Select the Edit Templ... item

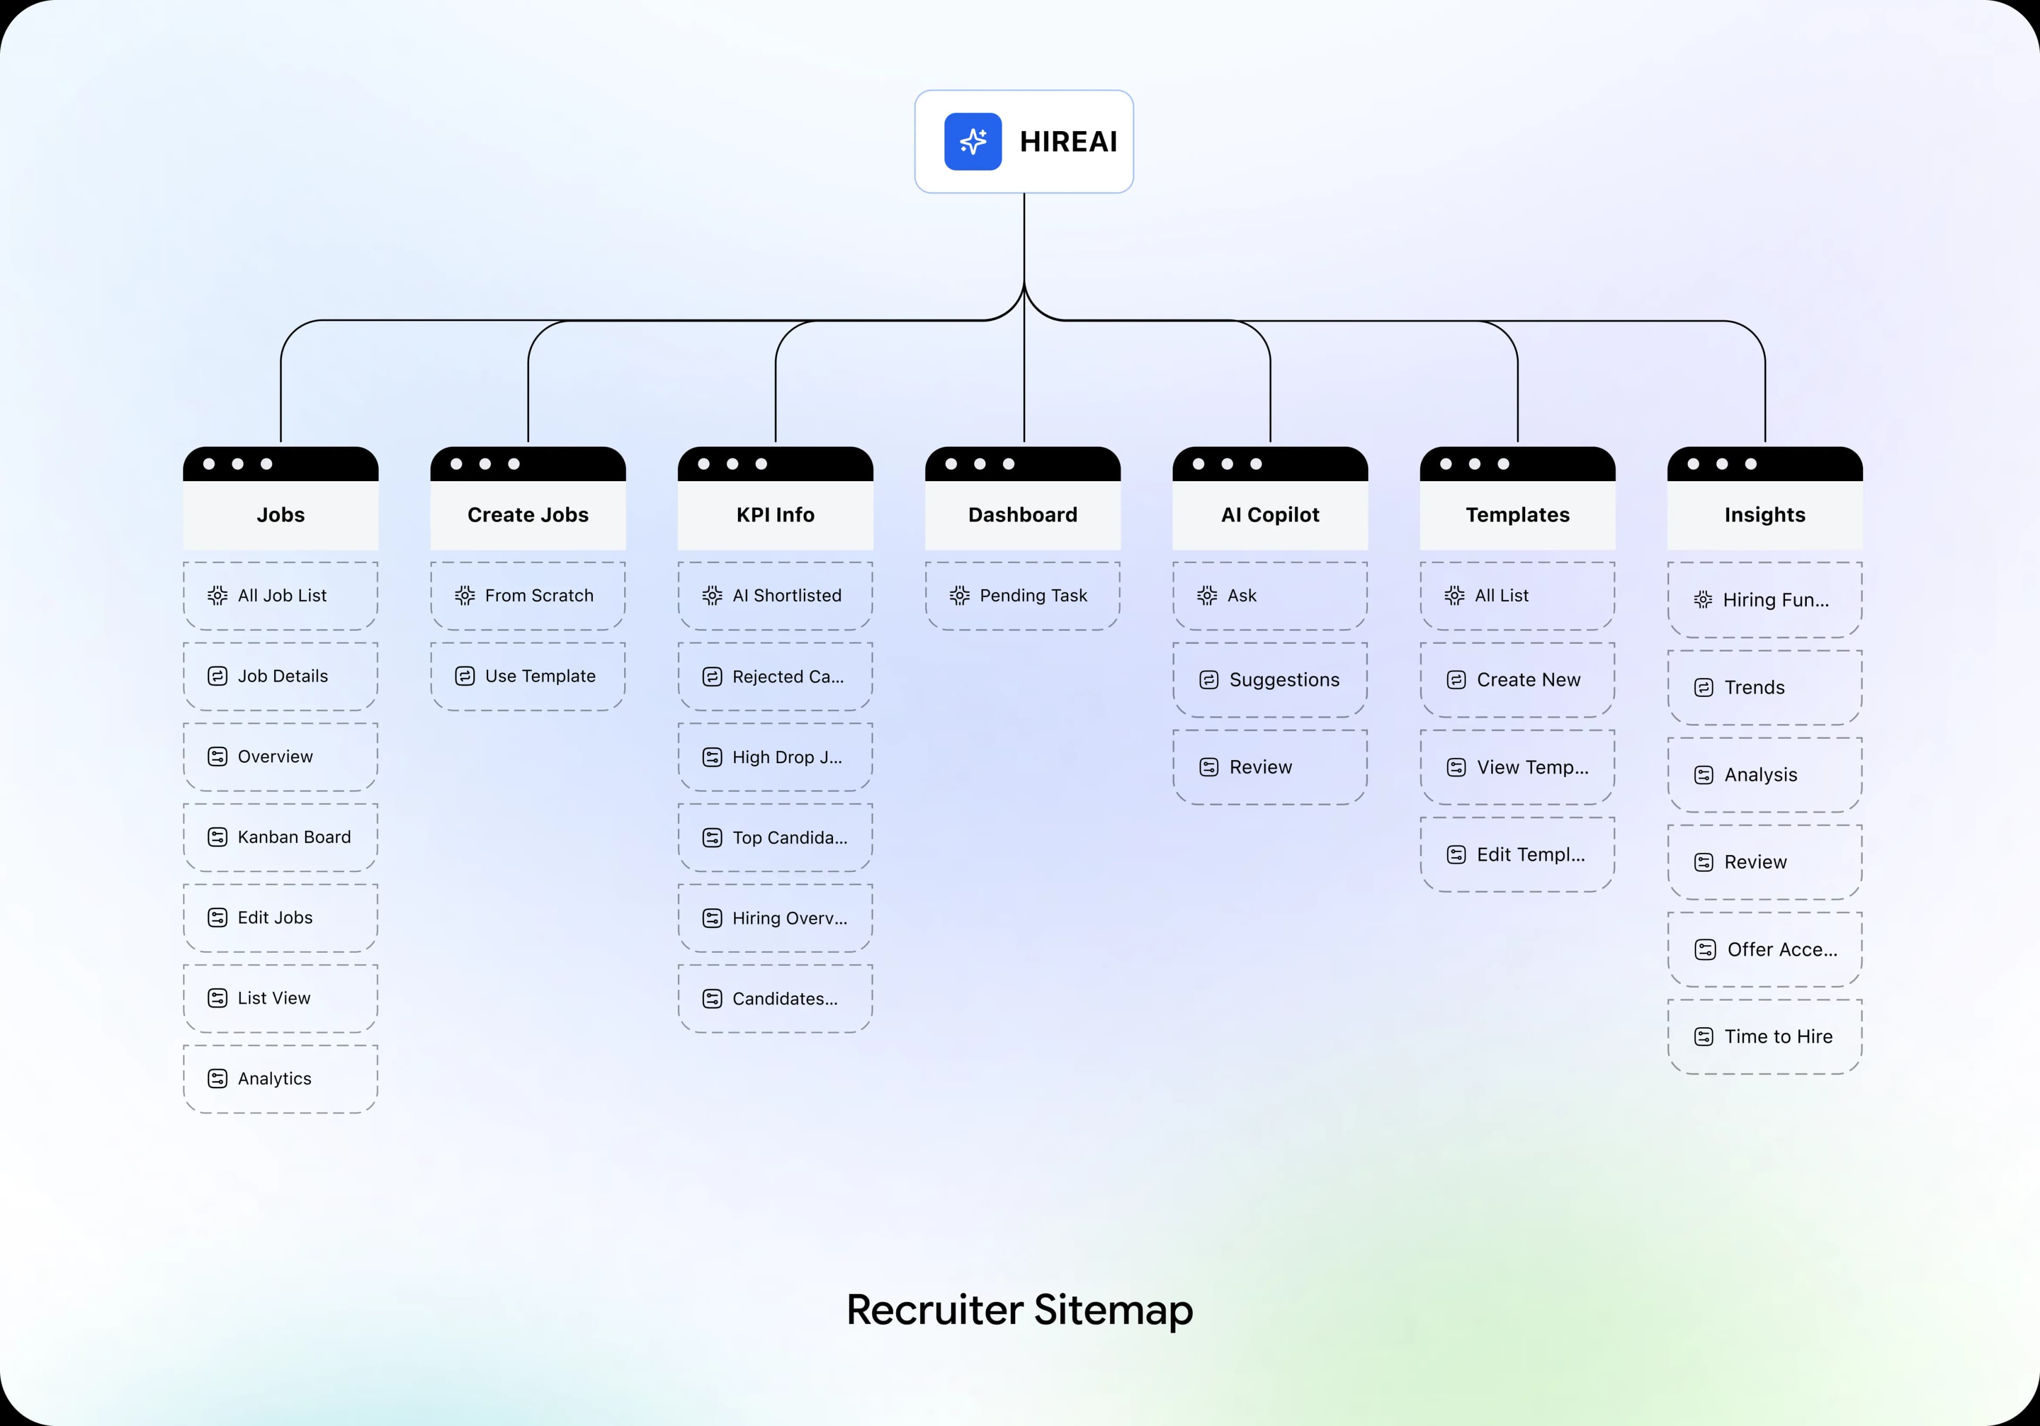1518,855
